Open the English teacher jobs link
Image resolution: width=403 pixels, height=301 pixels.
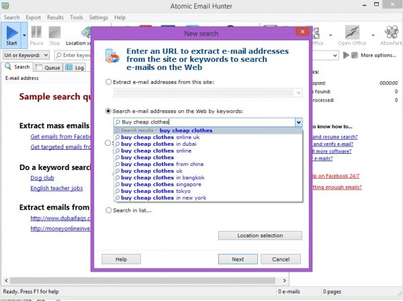(x=56, y=188)
